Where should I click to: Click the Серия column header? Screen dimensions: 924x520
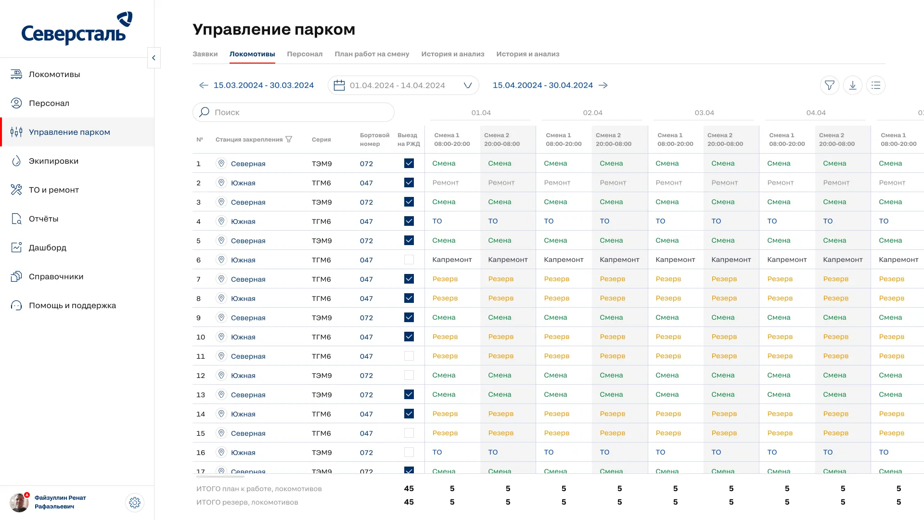[x=321, y=140]
